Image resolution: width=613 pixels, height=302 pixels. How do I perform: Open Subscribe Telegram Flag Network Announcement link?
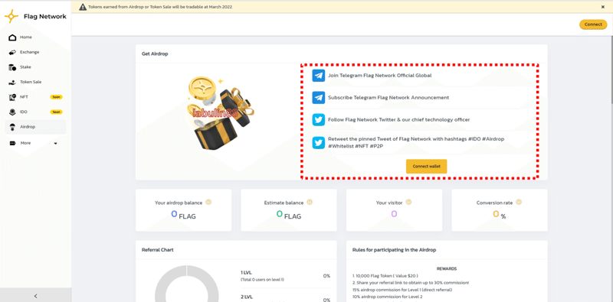pos(388,98)
